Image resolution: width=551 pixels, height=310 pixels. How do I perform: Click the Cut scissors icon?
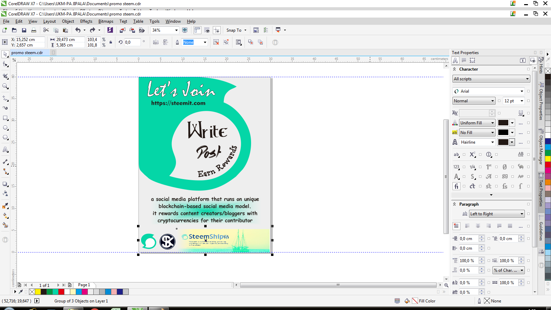[x=46, y=30]
